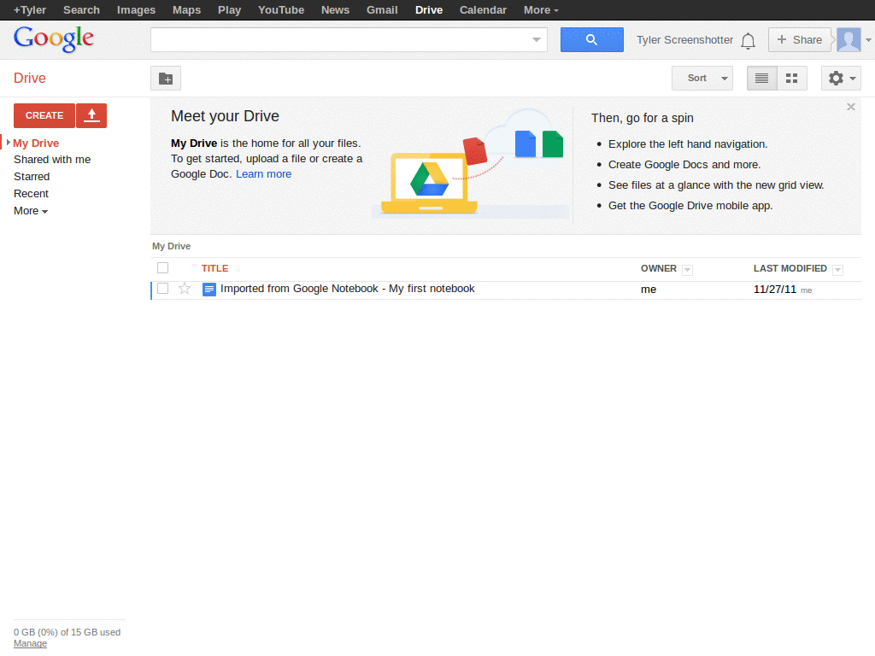The image size is (875, 656).
Task: Click the document icon of the notebook file
Action: pyautogui.click(x=209, y=290)
